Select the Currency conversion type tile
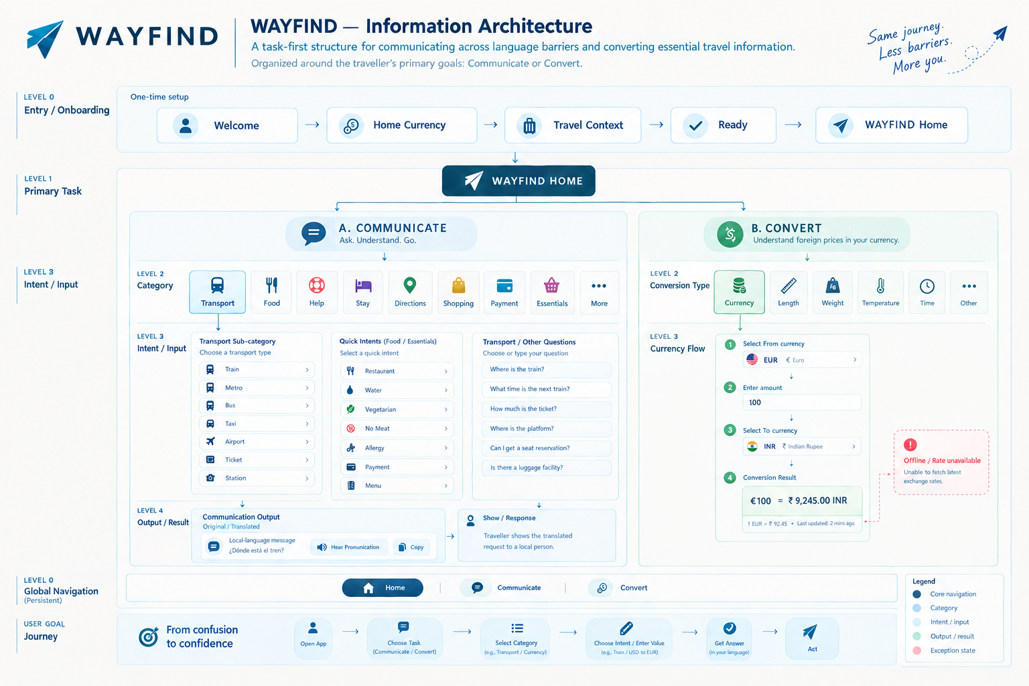This screenshot has width=1029, height=686. tap(740, 292)
